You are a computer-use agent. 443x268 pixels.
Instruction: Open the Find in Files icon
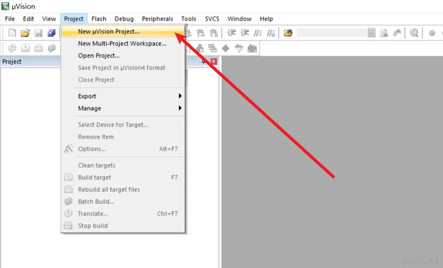[x=288, y=33]
